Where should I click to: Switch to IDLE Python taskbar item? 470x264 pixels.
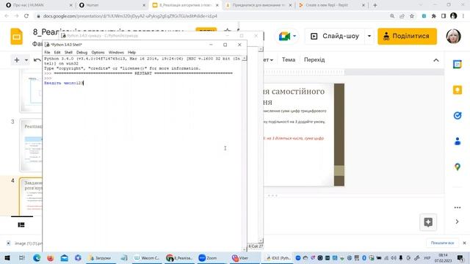point(278,258)
